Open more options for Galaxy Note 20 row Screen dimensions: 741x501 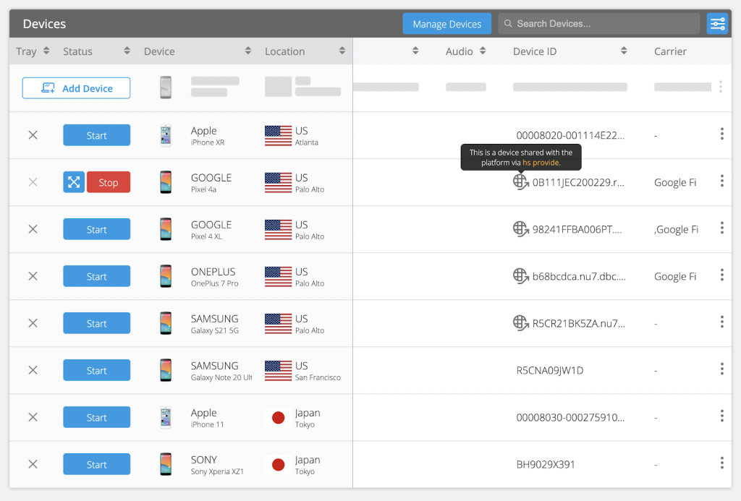point(721,369)
